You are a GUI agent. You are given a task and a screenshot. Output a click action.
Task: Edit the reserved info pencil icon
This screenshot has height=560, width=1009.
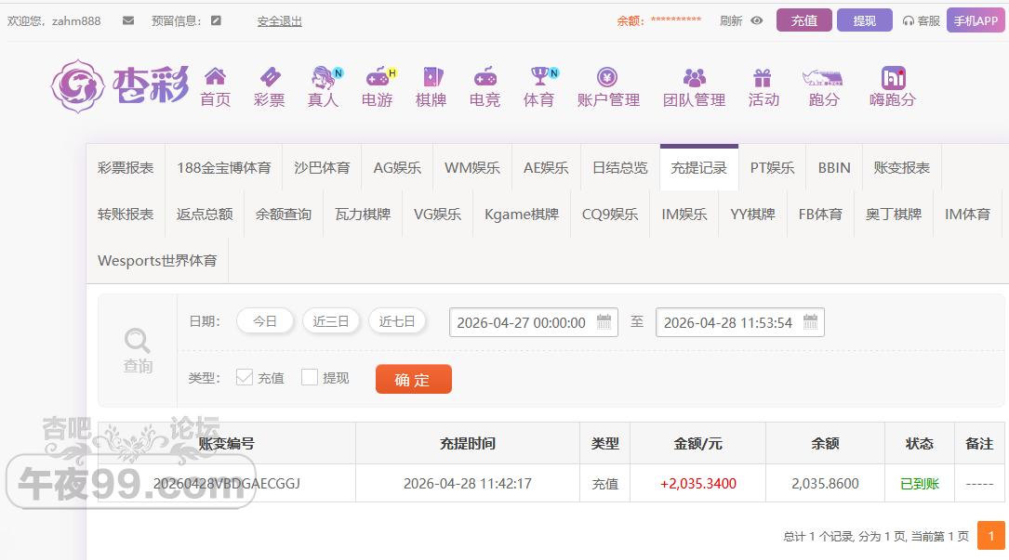pos(216,20)
